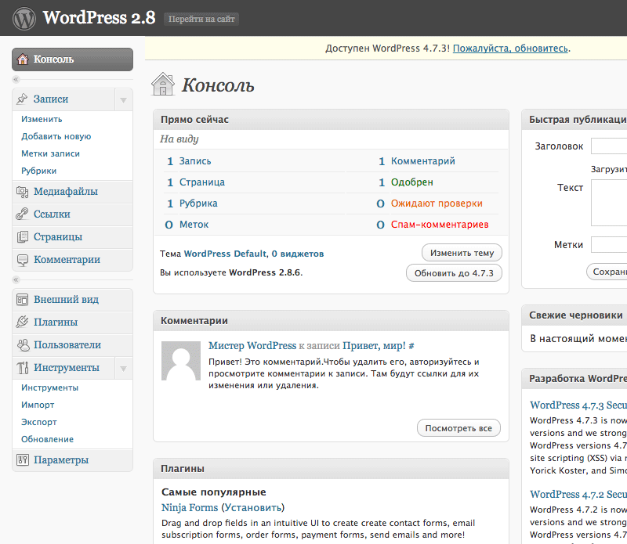The width and height of the screenshot is (627, 544).
Task: Open Мистер WordPress author link
Action: coord(252,345)
